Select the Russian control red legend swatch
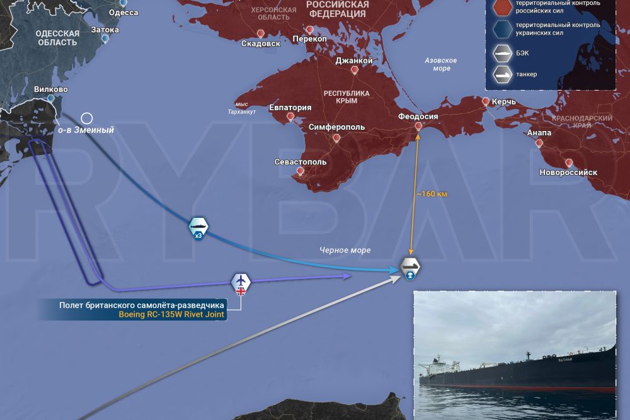The image size is (630, 420). (503, 7)
